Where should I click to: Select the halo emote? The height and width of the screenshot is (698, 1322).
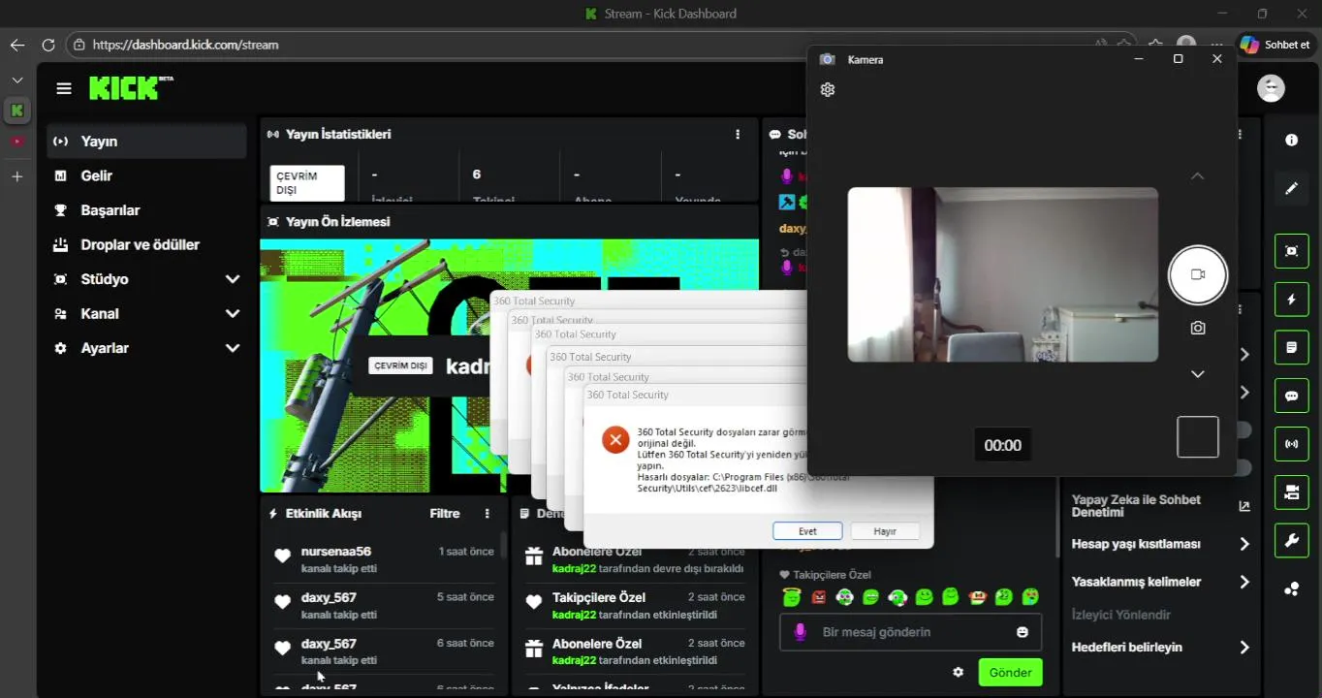(x=792, y=596)
